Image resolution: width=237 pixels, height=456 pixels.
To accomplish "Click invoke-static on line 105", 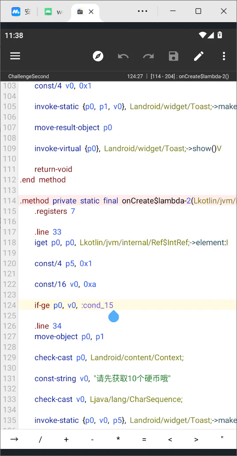I will pyautogui.click(x=136, y=106).
